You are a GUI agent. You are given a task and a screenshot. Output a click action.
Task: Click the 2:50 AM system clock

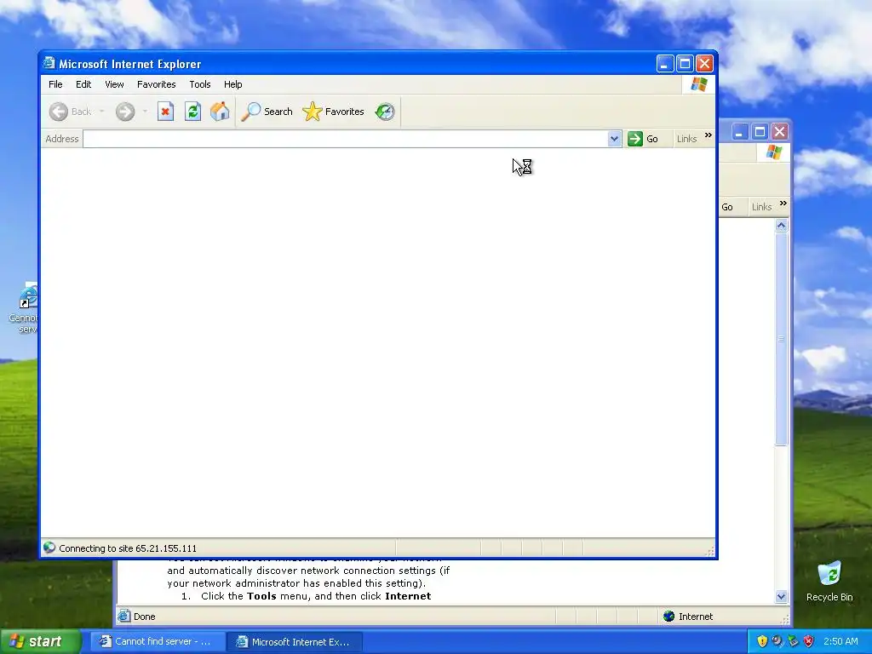[840, 641]
